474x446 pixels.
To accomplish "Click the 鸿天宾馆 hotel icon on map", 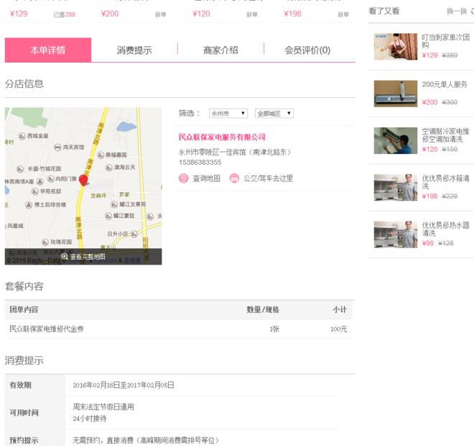I will (x=57, y=147).
